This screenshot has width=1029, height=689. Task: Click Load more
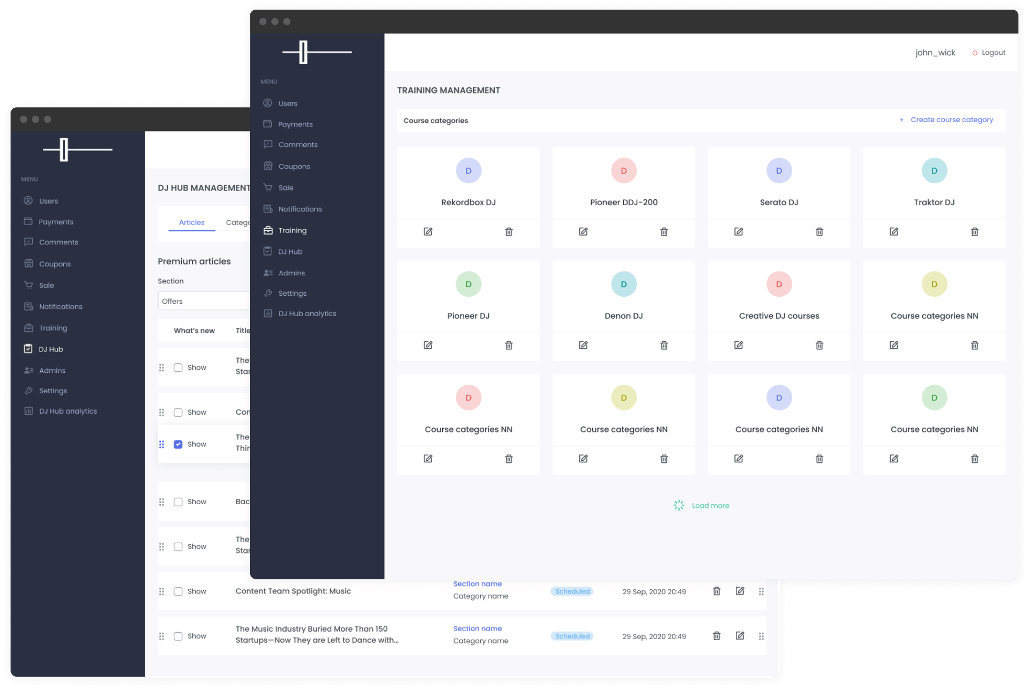(x=702, y=505)
